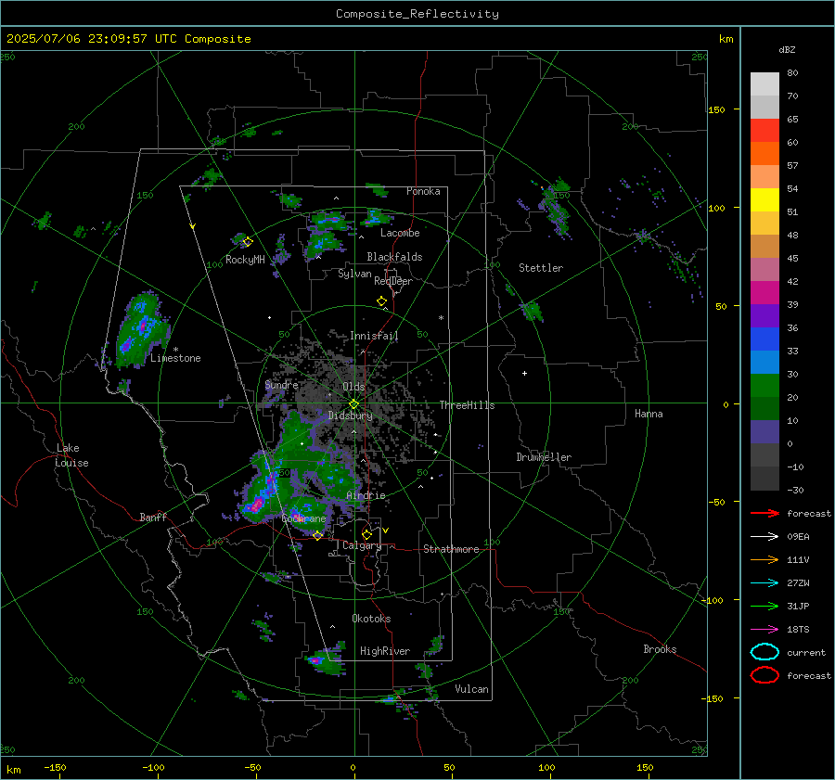Click the red forecast ellipse icon
This screenshot has width=835, height=780.
point(764,675)
